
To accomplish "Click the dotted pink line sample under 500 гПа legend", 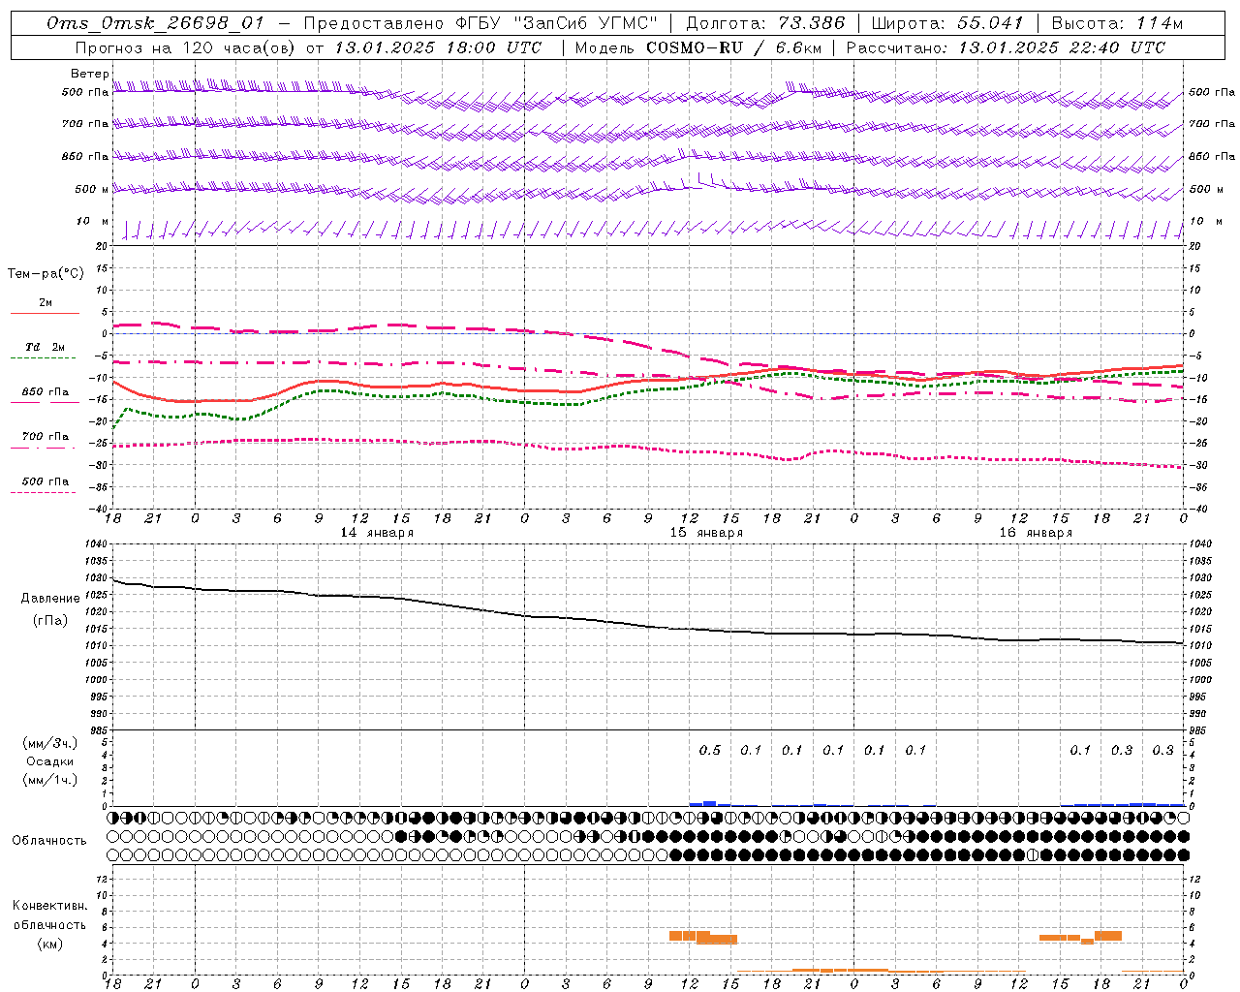I will (44, 492).
